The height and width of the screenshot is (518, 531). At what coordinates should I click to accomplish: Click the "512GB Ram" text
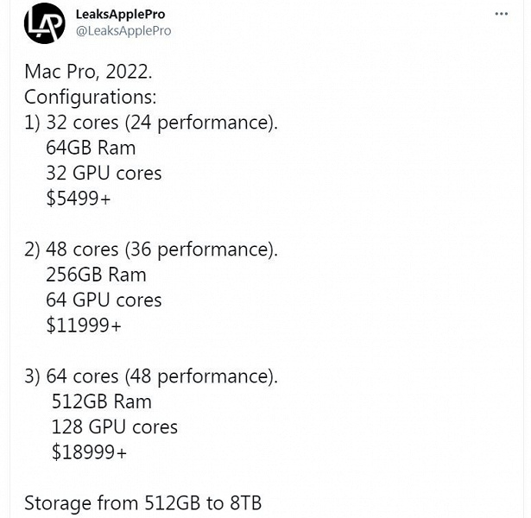101,401
